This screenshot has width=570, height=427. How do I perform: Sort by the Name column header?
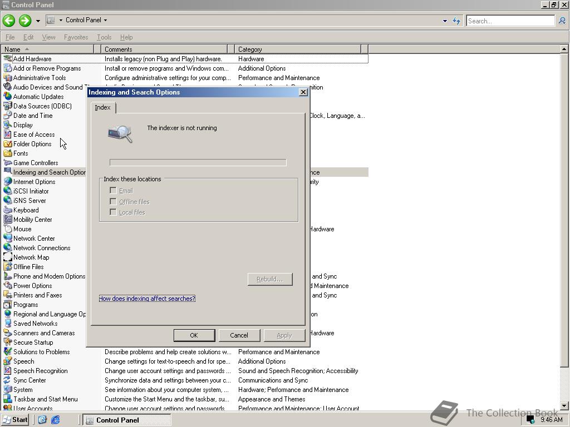coord(47,49)
